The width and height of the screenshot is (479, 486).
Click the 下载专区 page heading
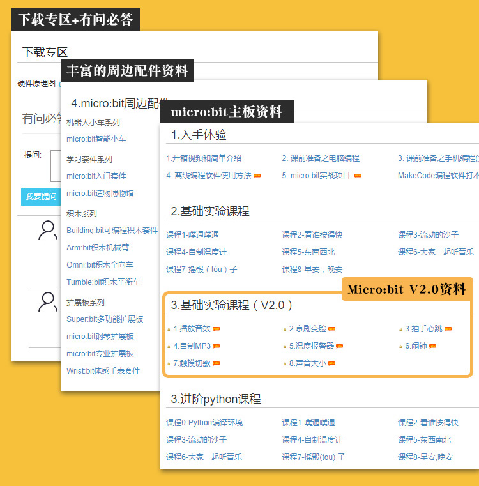coord(45,52)
